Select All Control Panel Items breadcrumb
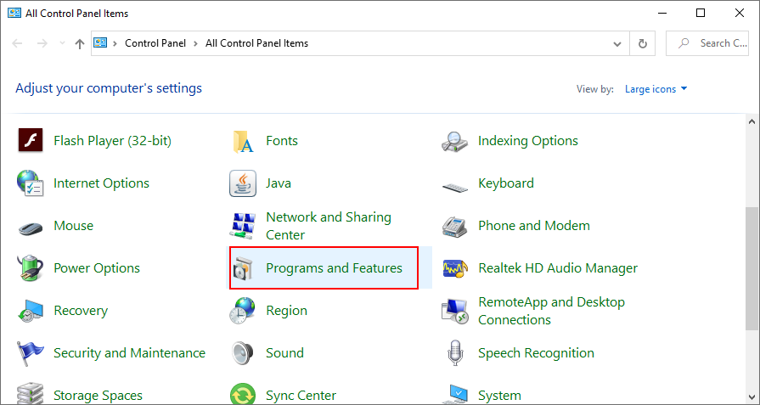Image resolution: width=760 pixels, height=405 pixels. click(x=256, y=43)
